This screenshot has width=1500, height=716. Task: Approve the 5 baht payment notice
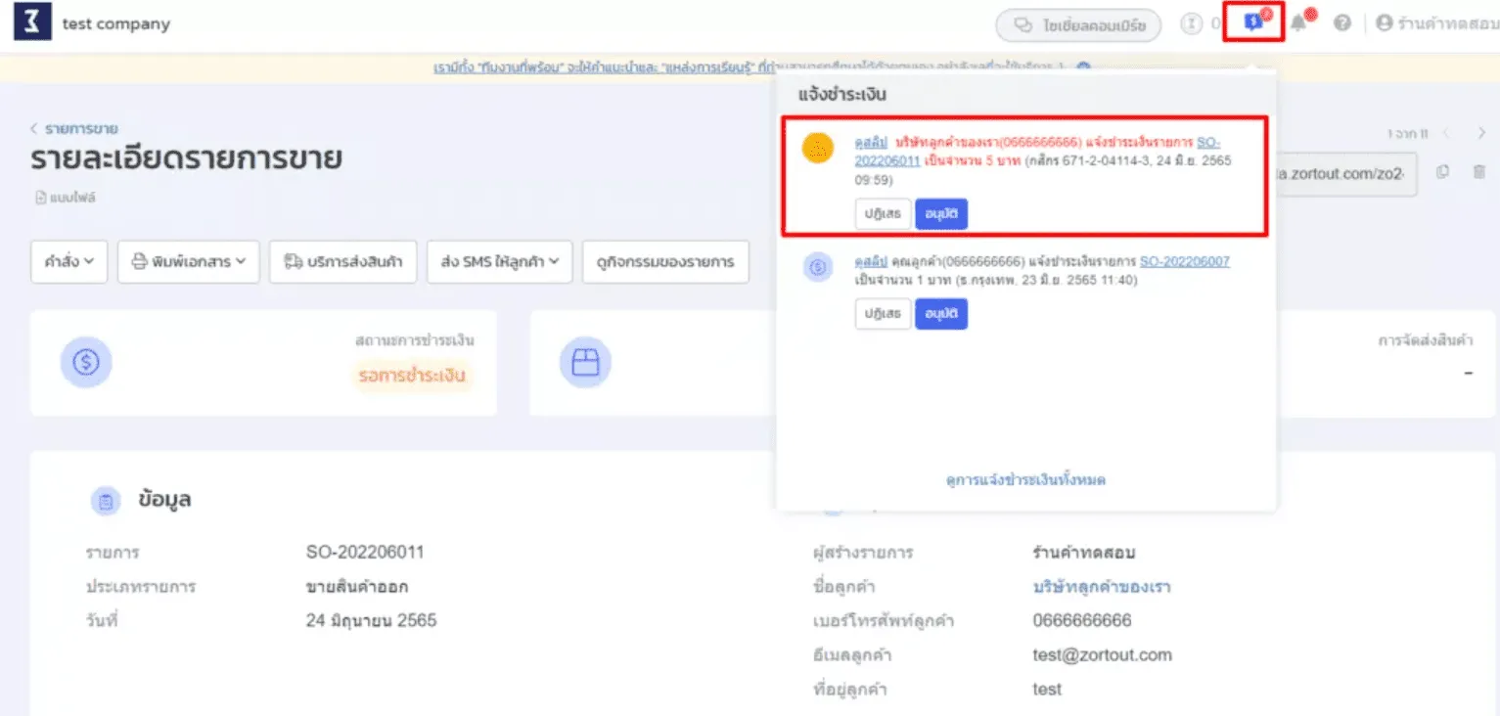[x=941, y=214]
